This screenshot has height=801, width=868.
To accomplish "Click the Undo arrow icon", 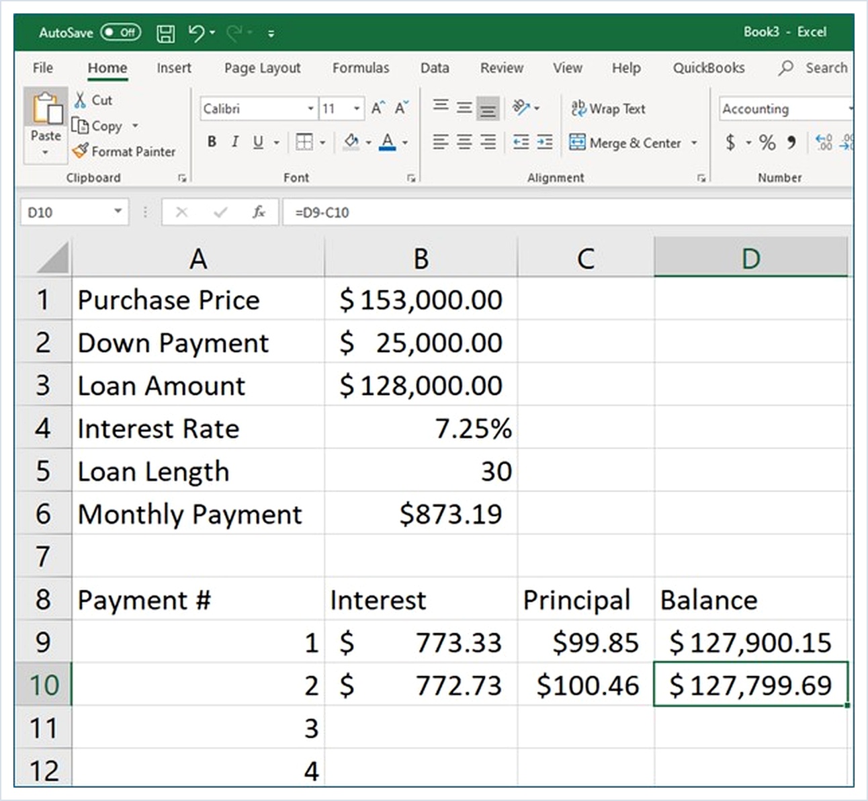I will click(197, 32).
